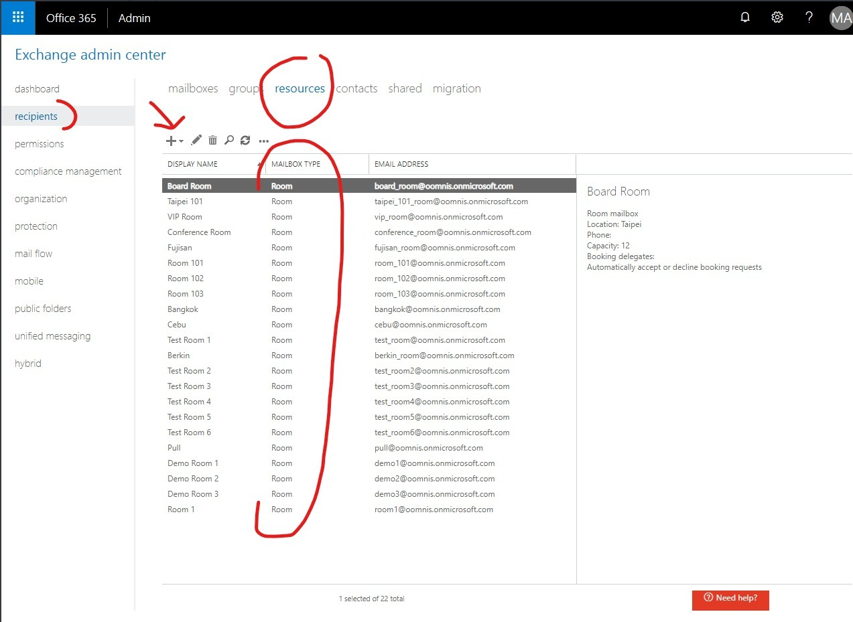Select the Test Room 6 row
This screenshot has width=853, height=622.
369,433
